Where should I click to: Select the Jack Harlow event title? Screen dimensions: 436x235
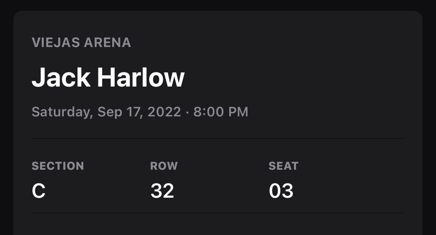pyautogui.click(x=108, y=78)
